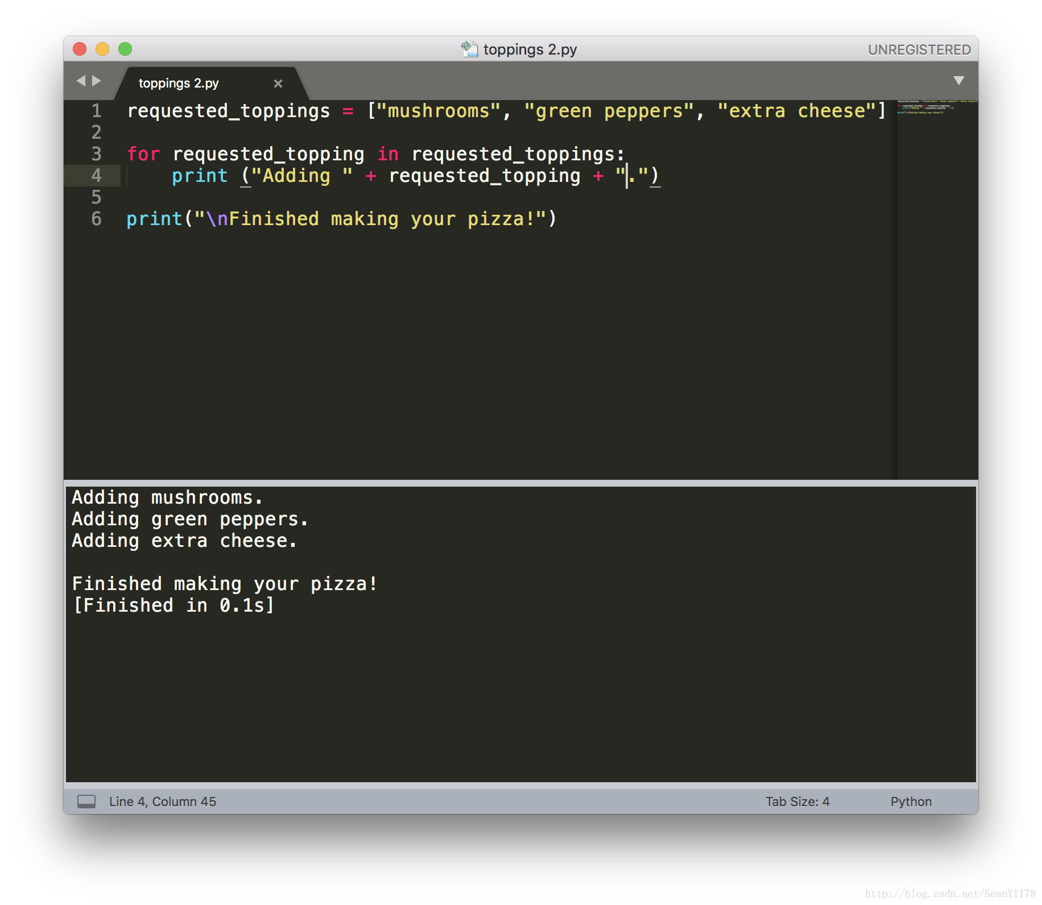
Task: Click the UNREGISTERED label in the title bar
Action: coord(919,49)
